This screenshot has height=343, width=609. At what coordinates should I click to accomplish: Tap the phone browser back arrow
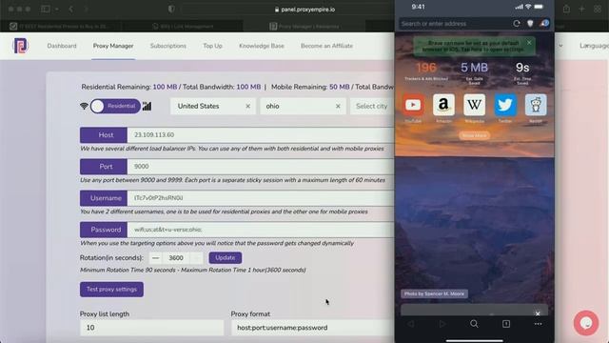pyautogui.click(x=410, y=324)
